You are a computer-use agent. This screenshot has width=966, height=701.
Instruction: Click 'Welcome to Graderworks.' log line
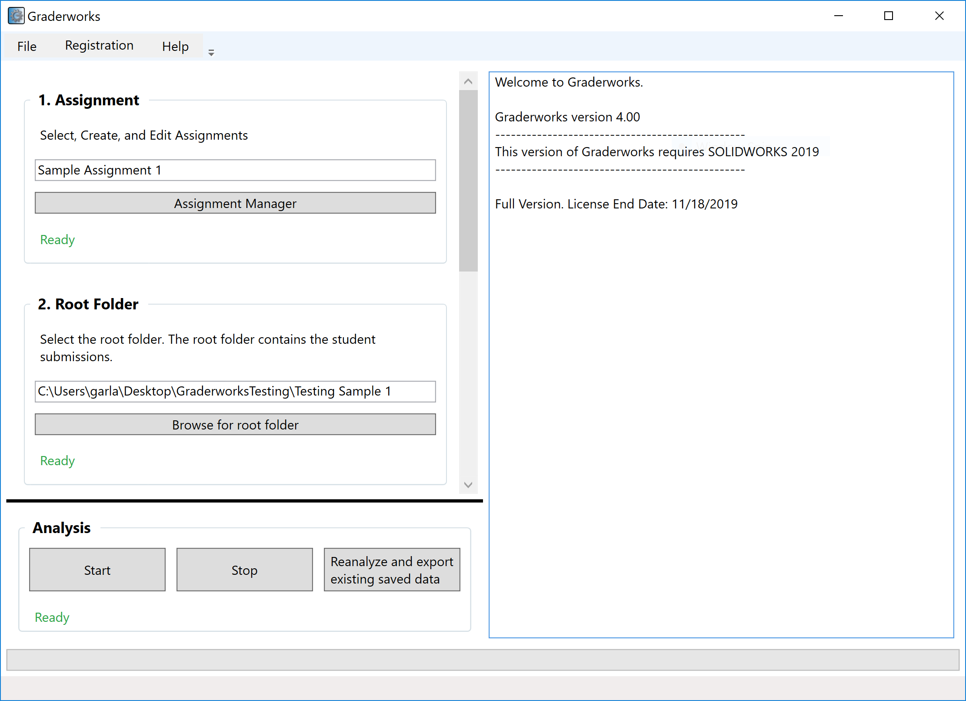(x=569, y=82)
